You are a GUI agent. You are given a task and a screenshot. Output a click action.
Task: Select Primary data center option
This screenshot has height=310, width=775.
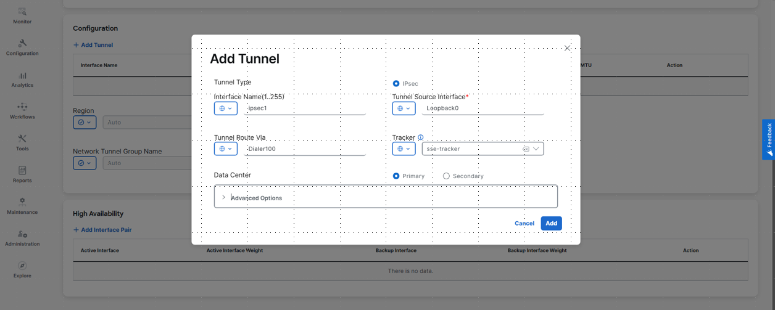396,176
